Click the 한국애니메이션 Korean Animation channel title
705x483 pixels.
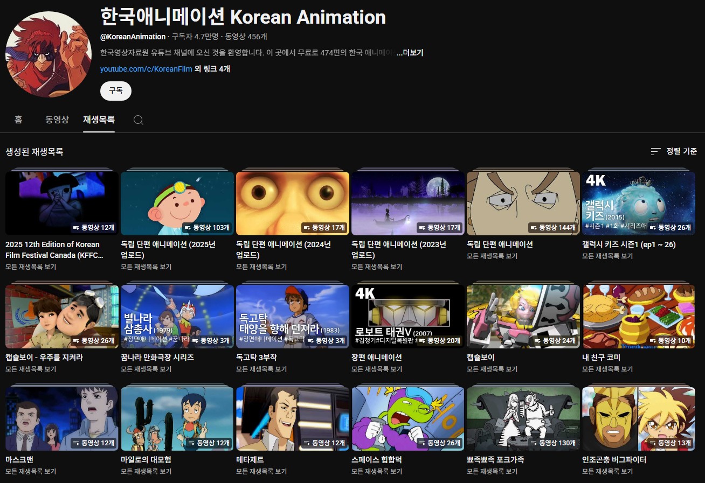point(243,17)
